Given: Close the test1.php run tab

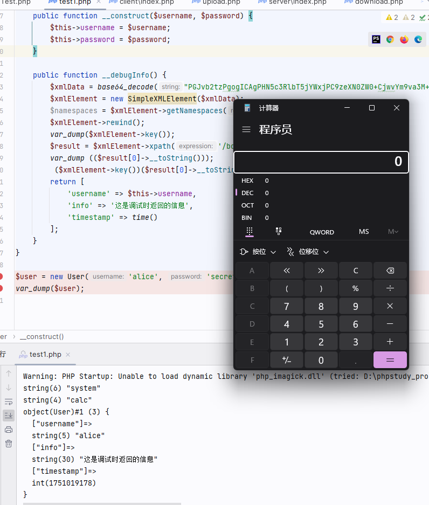Looking at the screenshot, I should pyautogui.click(x=67, y=354).
